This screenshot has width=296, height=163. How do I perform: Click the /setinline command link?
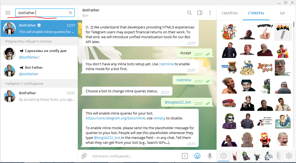tap(166, 64)
